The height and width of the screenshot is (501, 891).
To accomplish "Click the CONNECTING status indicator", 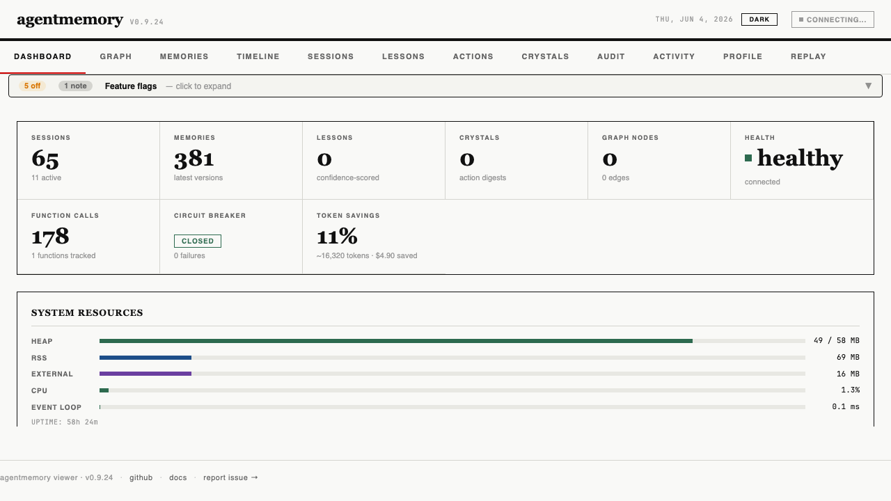I will click(833, 19).
